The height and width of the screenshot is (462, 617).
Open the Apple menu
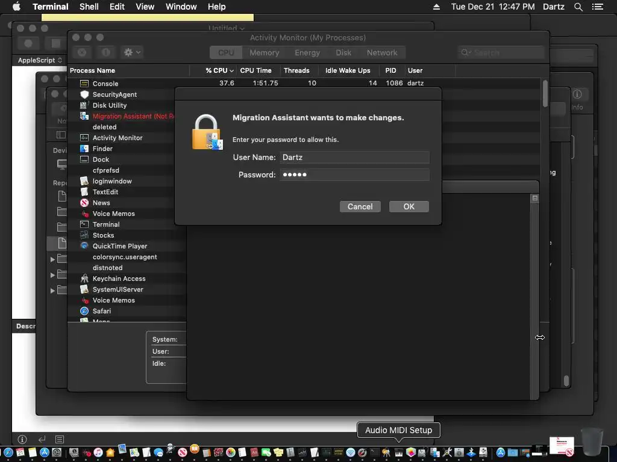tap(16, 7)
